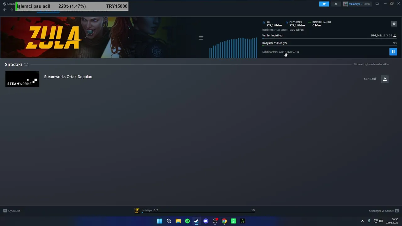Click the Veriler İndiriliyor progress bar

[329, 38]
